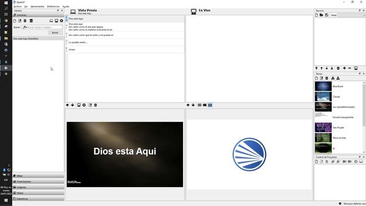Move service item to top
This screenshot has width=366, height=206.
316,68
